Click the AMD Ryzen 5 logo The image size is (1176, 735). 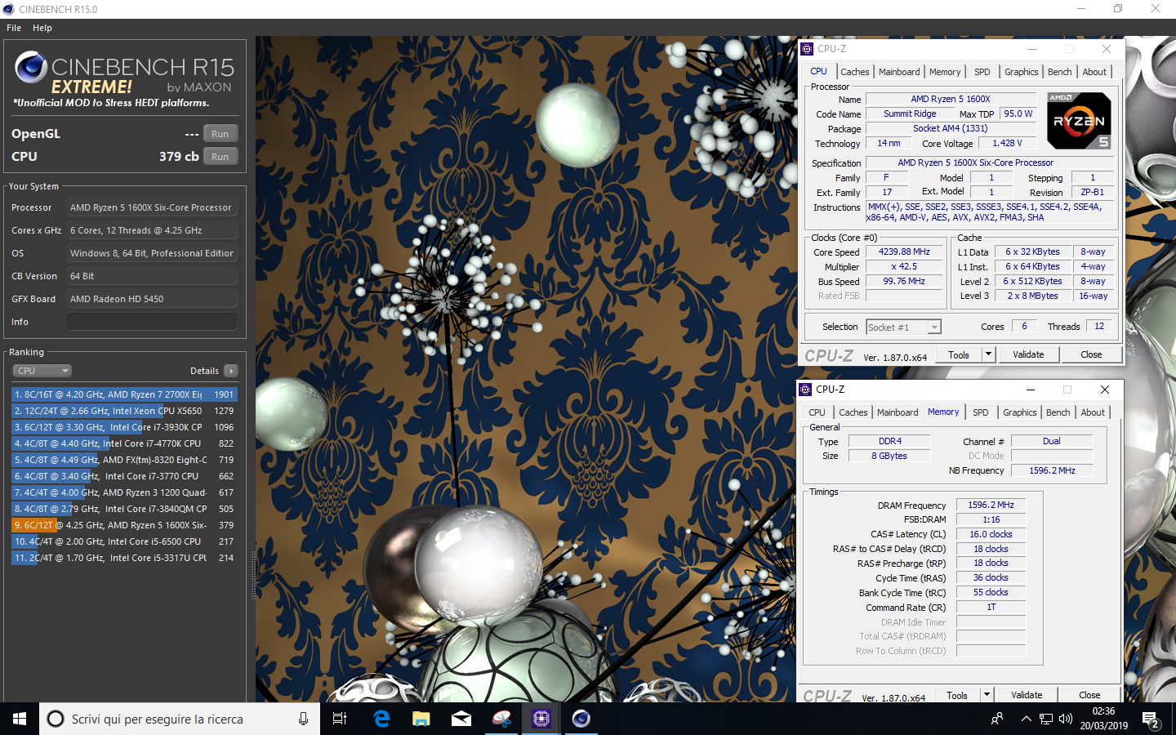coord(1079,121)
